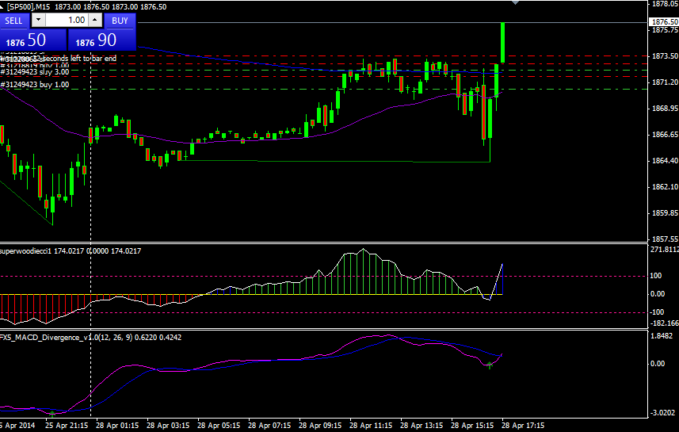Select the green MACD divergence arrow near 28 Apr 17:15
This screenshot has height=432, width=679.
490,365
